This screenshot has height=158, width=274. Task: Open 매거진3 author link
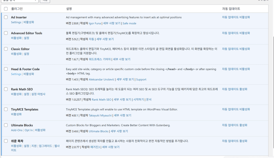coord(95,147)
